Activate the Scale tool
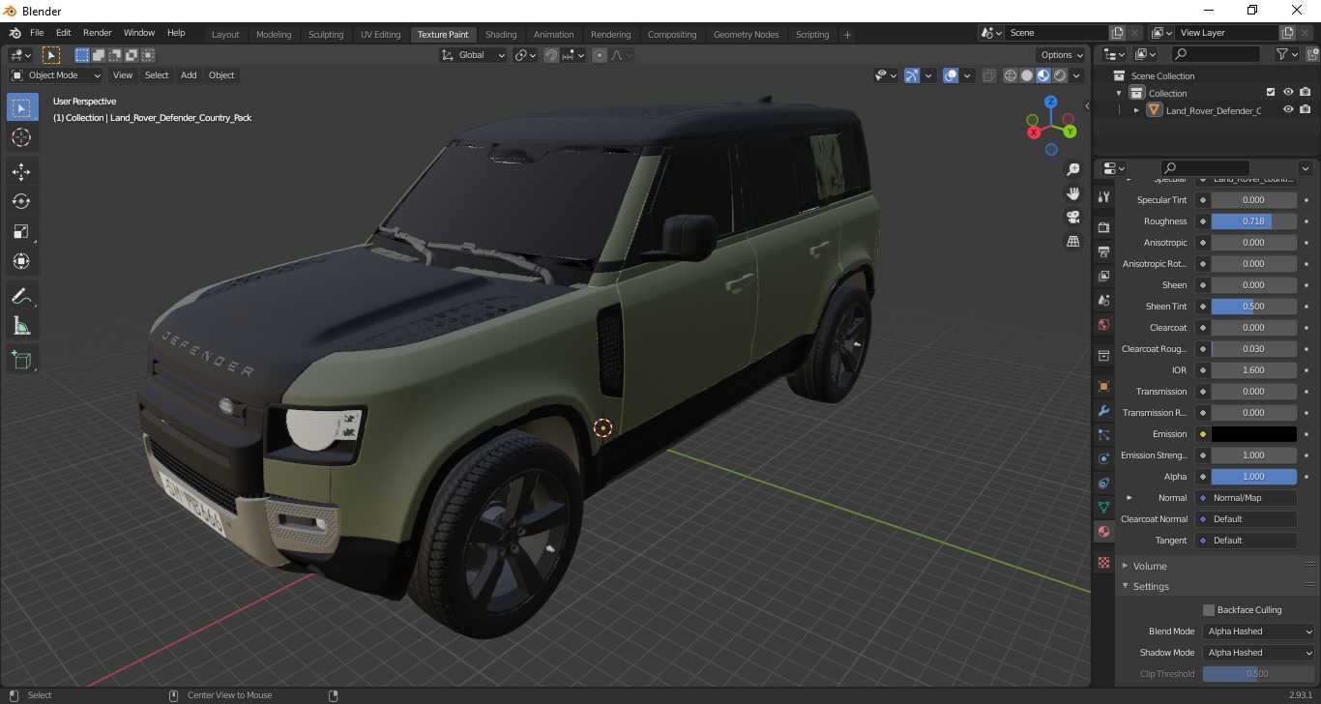This screenshot has width=1321, height=704. (x=22, y=231)
